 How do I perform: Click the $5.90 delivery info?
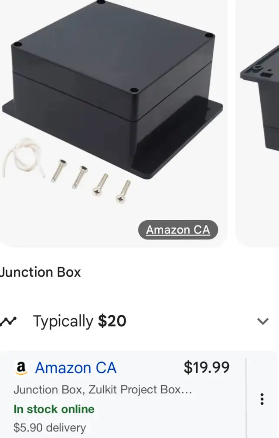coord(50,428)
